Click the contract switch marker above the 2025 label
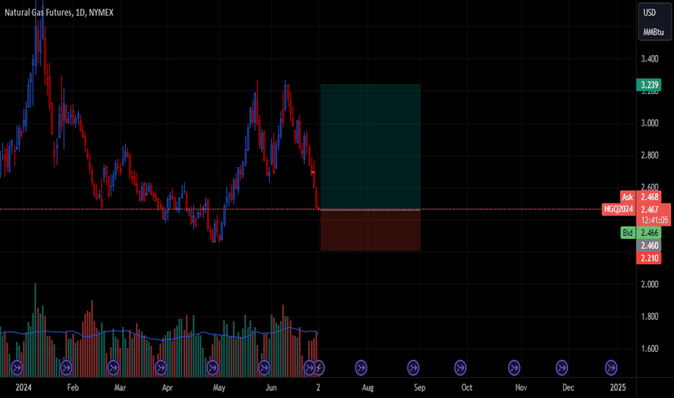674x398 pixels. tap(611, 368)
